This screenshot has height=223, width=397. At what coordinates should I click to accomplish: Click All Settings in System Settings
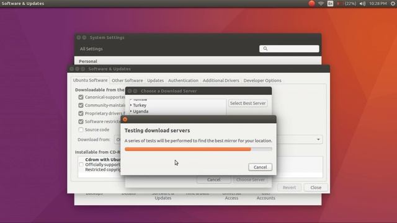[x=91, y=49]
